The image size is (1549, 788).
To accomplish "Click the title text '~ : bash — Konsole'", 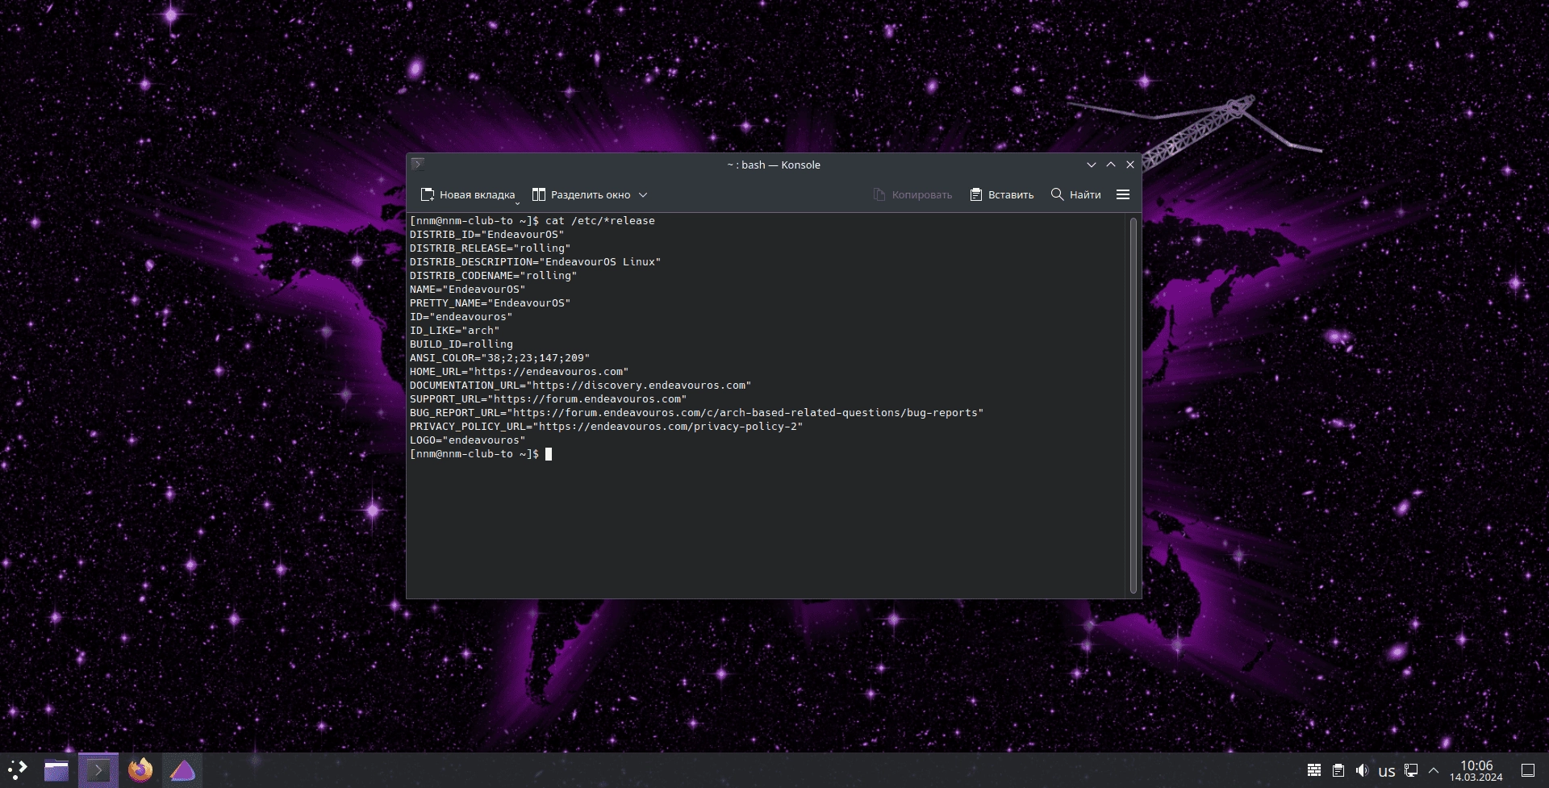I will (773, 165).
